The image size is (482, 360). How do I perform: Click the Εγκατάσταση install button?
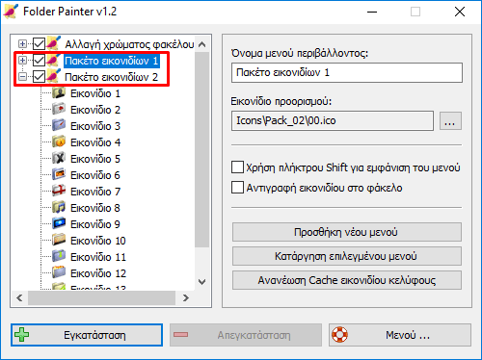point(87,335)
